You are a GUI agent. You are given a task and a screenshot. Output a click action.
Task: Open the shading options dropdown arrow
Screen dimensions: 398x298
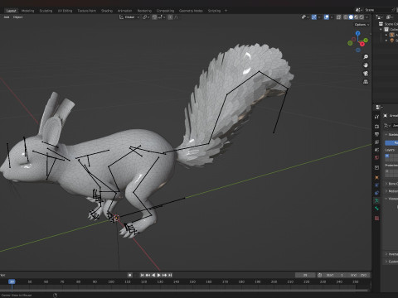(x=366, y=17)
